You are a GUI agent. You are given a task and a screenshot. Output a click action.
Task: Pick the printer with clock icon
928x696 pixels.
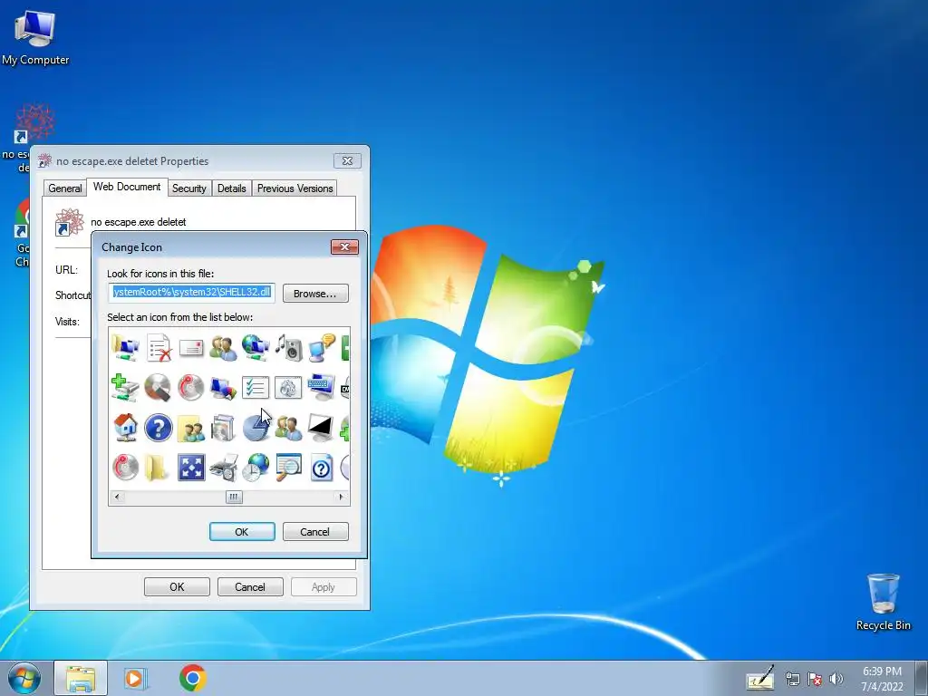224,468
